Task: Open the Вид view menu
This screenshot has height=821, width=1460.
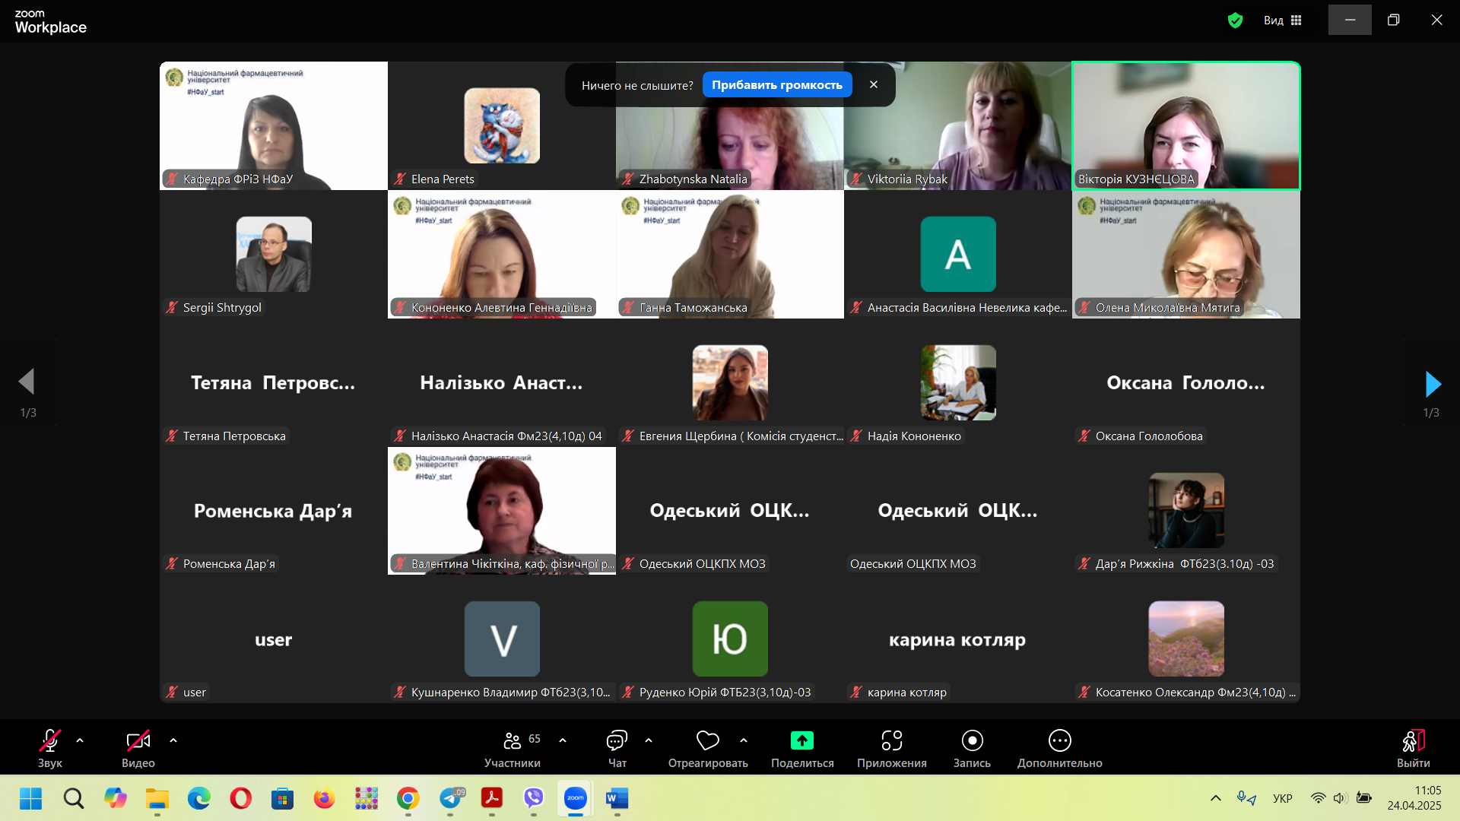Action: coord(1283,21)
